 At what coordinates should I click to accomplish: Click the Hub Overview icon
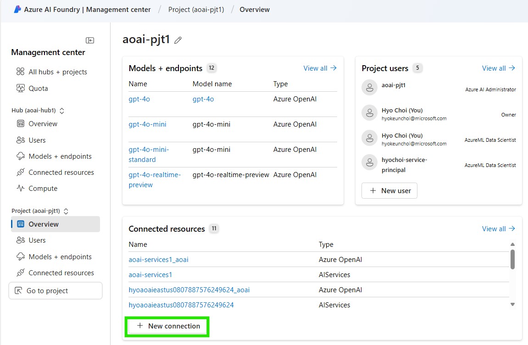coord(21,124)
